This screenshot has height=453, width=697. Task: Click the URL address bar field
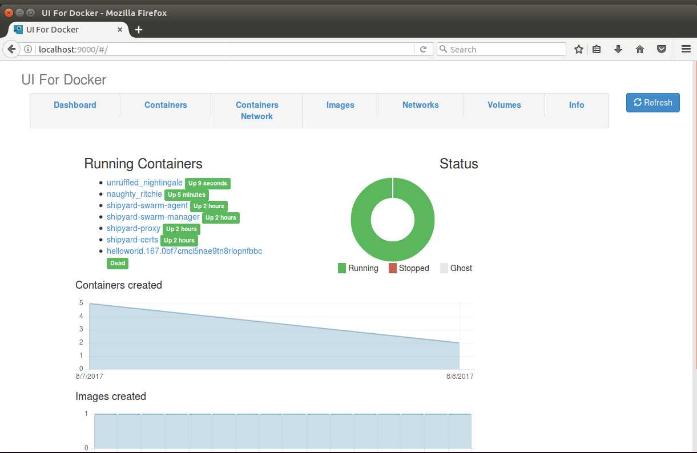(x=225, y=49)
